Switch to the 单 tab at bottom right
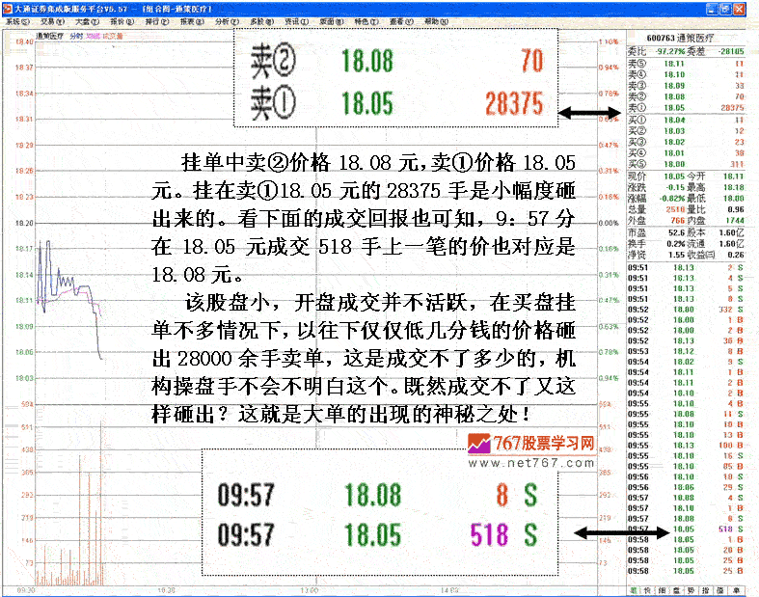 coord(736,590)
